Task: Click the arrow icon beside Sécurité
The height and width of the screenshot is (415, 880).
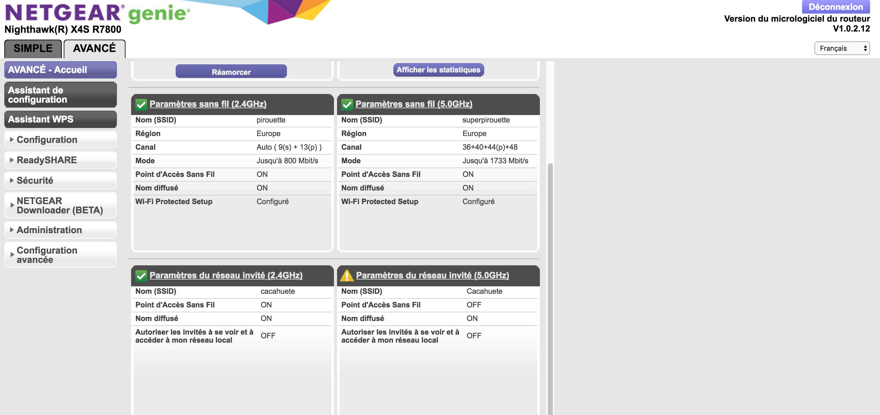Action: (12, 180)
